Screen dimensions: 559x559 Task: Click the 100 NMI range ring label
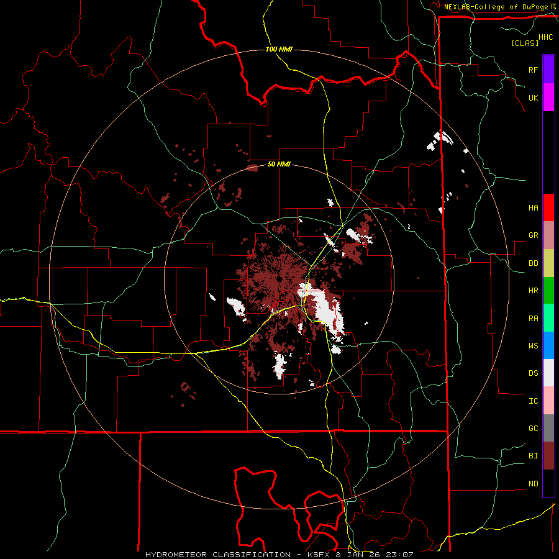click(x=279, y=49)
